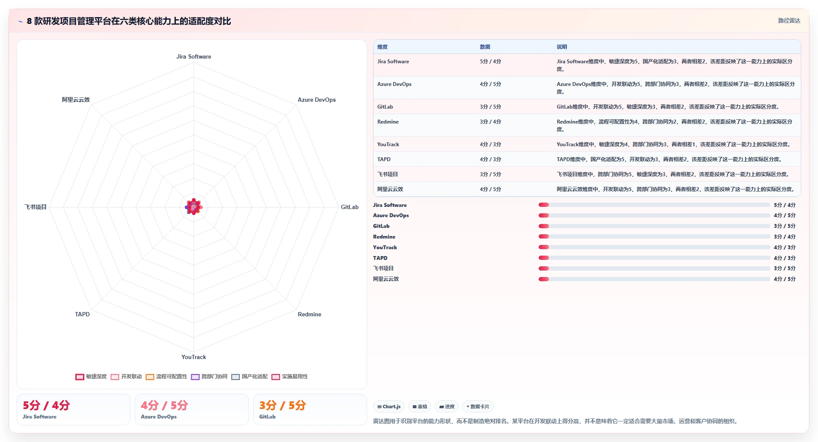Click the 说明 column header

(x=562, y=47)
